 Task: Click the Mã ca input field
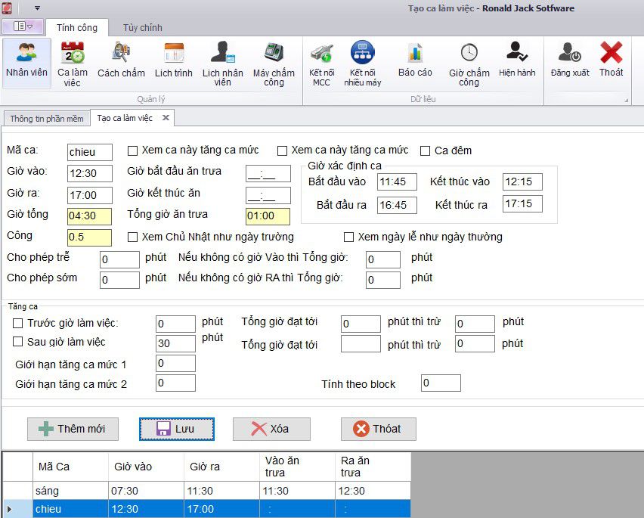click(89, 153)
